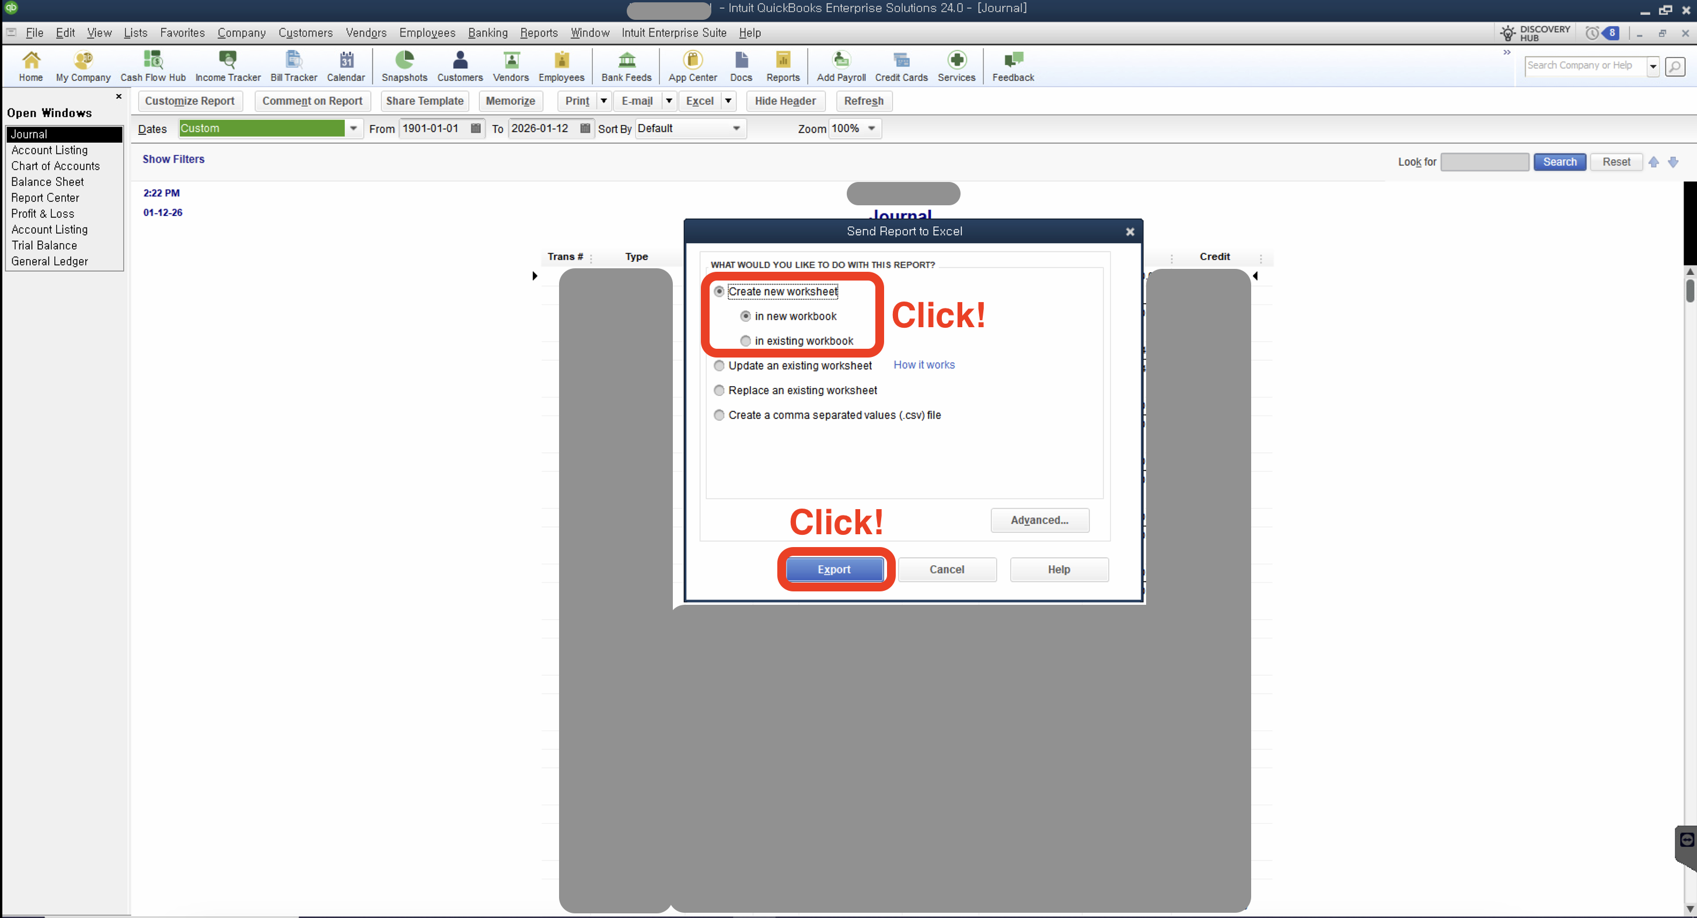This screenshot has height=918, width=1697.
Task: Open the How it works link
Action: pyautogui.click(x=924, y=365)
